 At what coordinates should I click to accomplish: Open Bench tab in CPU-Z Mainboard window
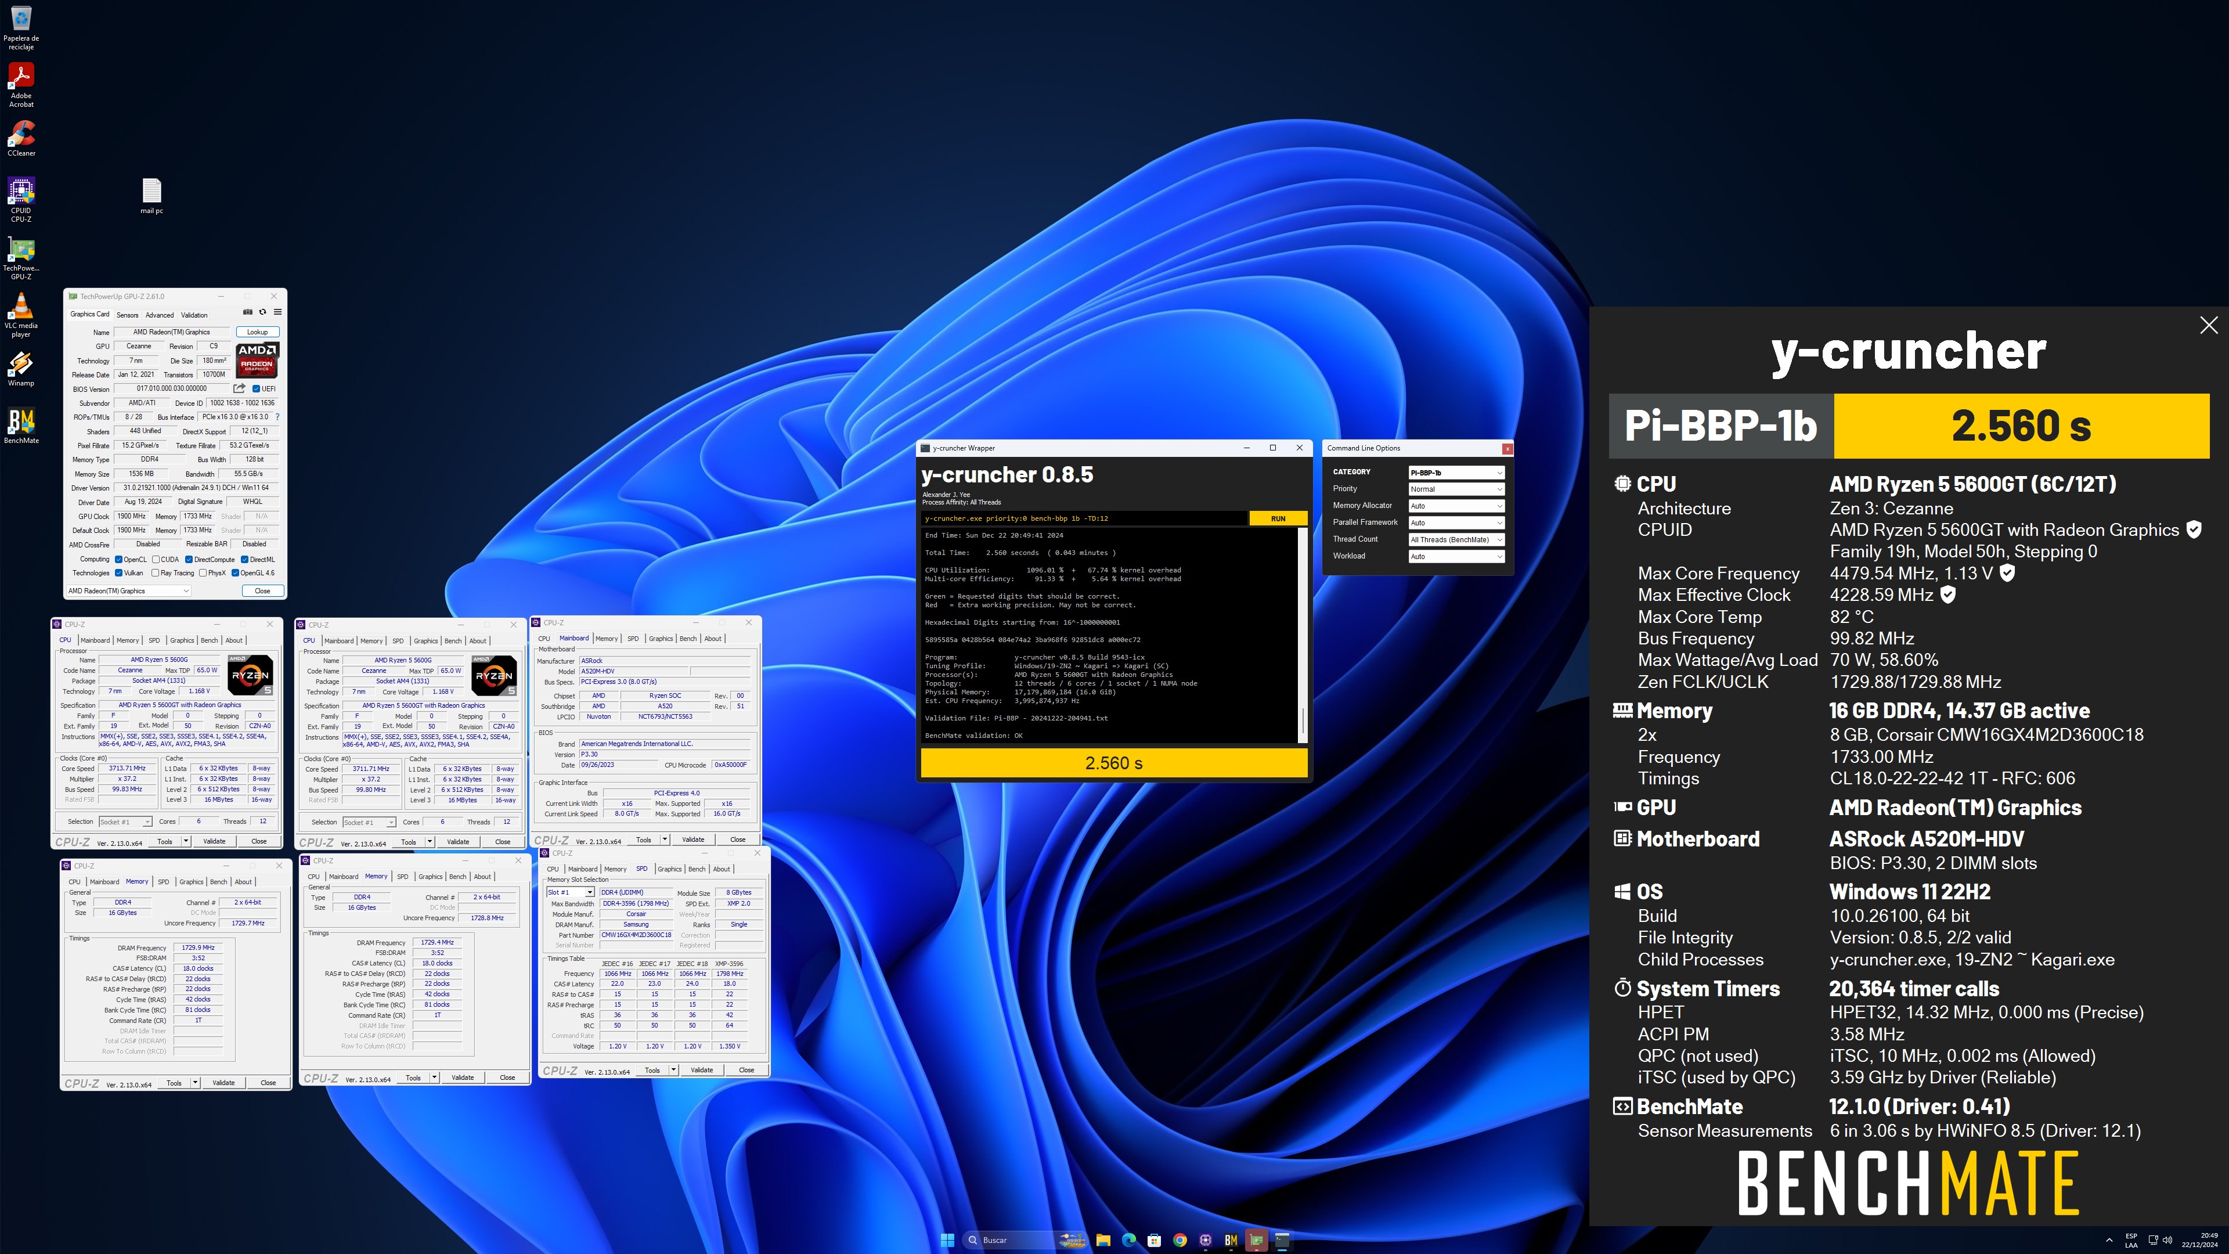(x=688, y=639)
